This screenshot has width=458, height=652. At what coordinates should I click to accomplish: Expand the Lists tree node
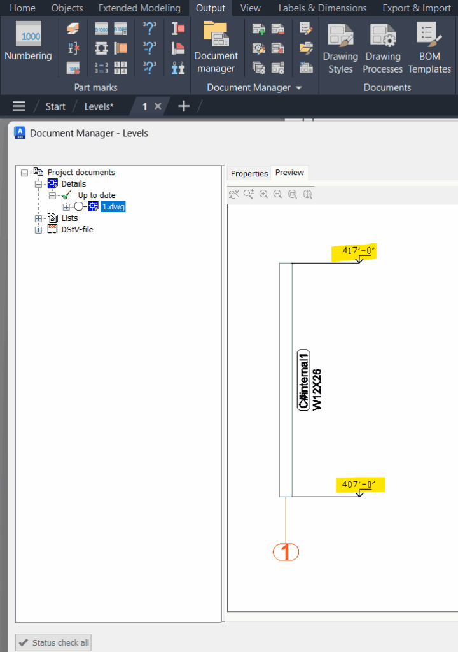(39, 218)
